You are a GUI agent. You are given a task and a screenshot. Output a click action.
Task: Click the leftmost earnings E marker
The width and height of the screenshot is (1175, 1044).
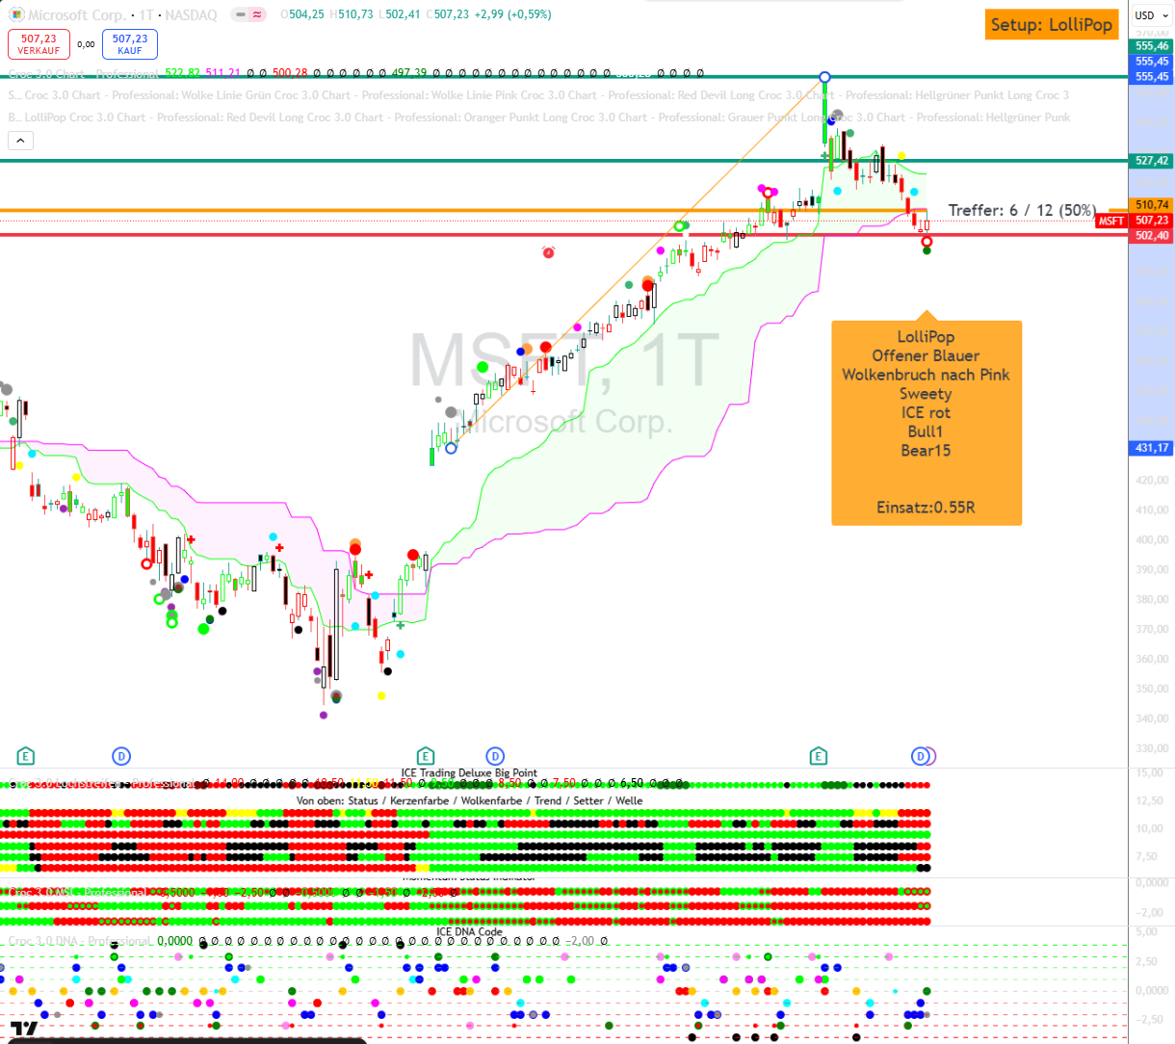point(26,756)
